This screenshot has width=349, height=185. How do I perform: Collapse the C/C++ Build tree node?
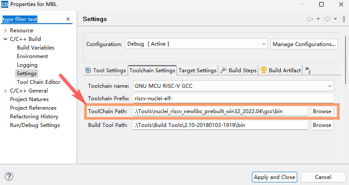click(5, 39)
